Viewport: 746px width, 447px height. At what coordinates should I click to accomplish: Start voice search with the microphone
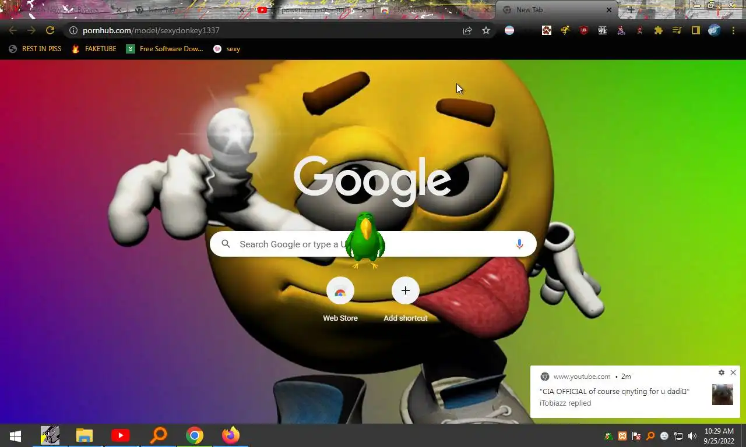(x=519, y=244)
